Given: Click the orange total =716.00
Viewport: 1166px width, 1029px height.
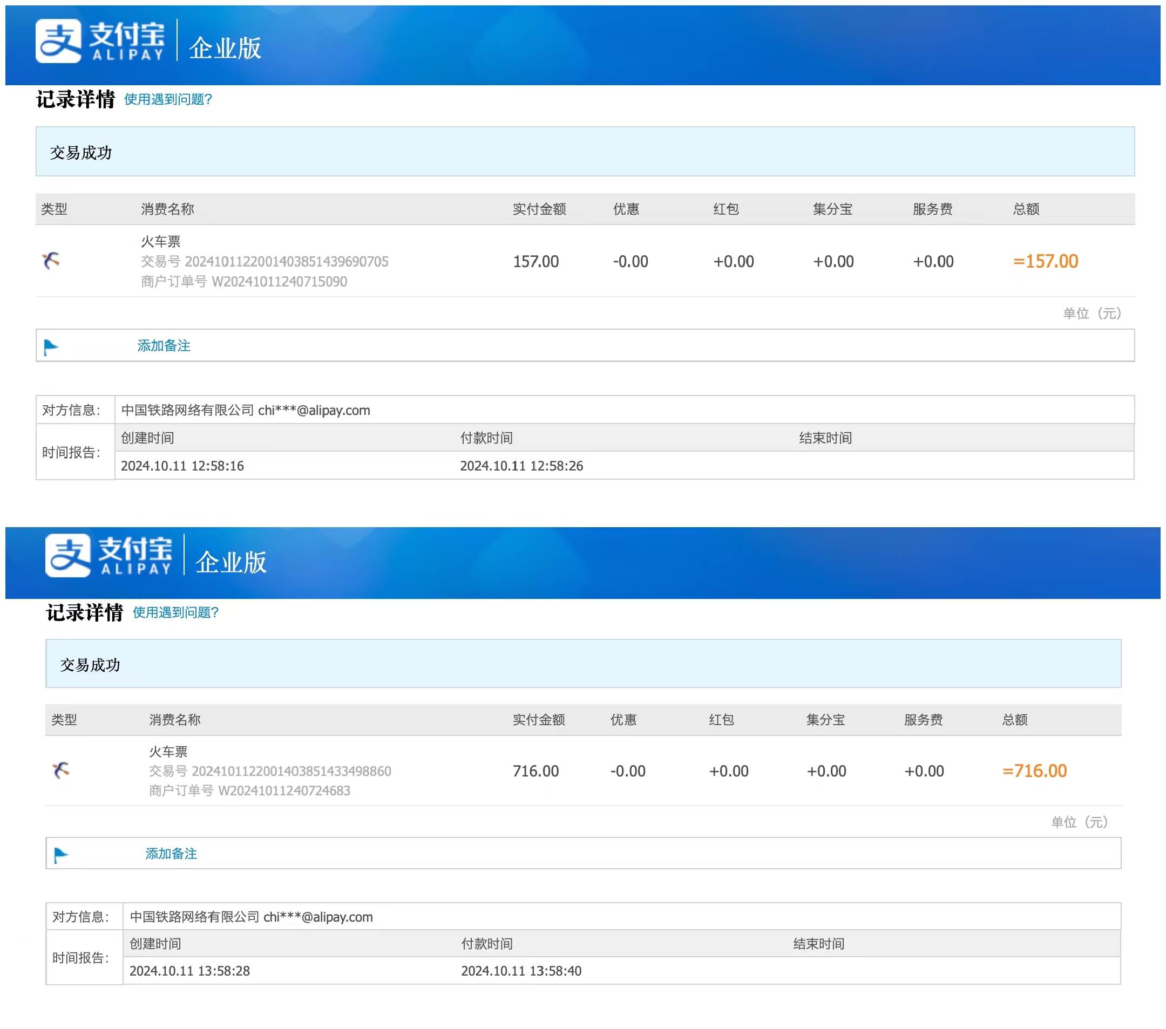Looking at the screenshot, I should click(x=1034, y=771).
